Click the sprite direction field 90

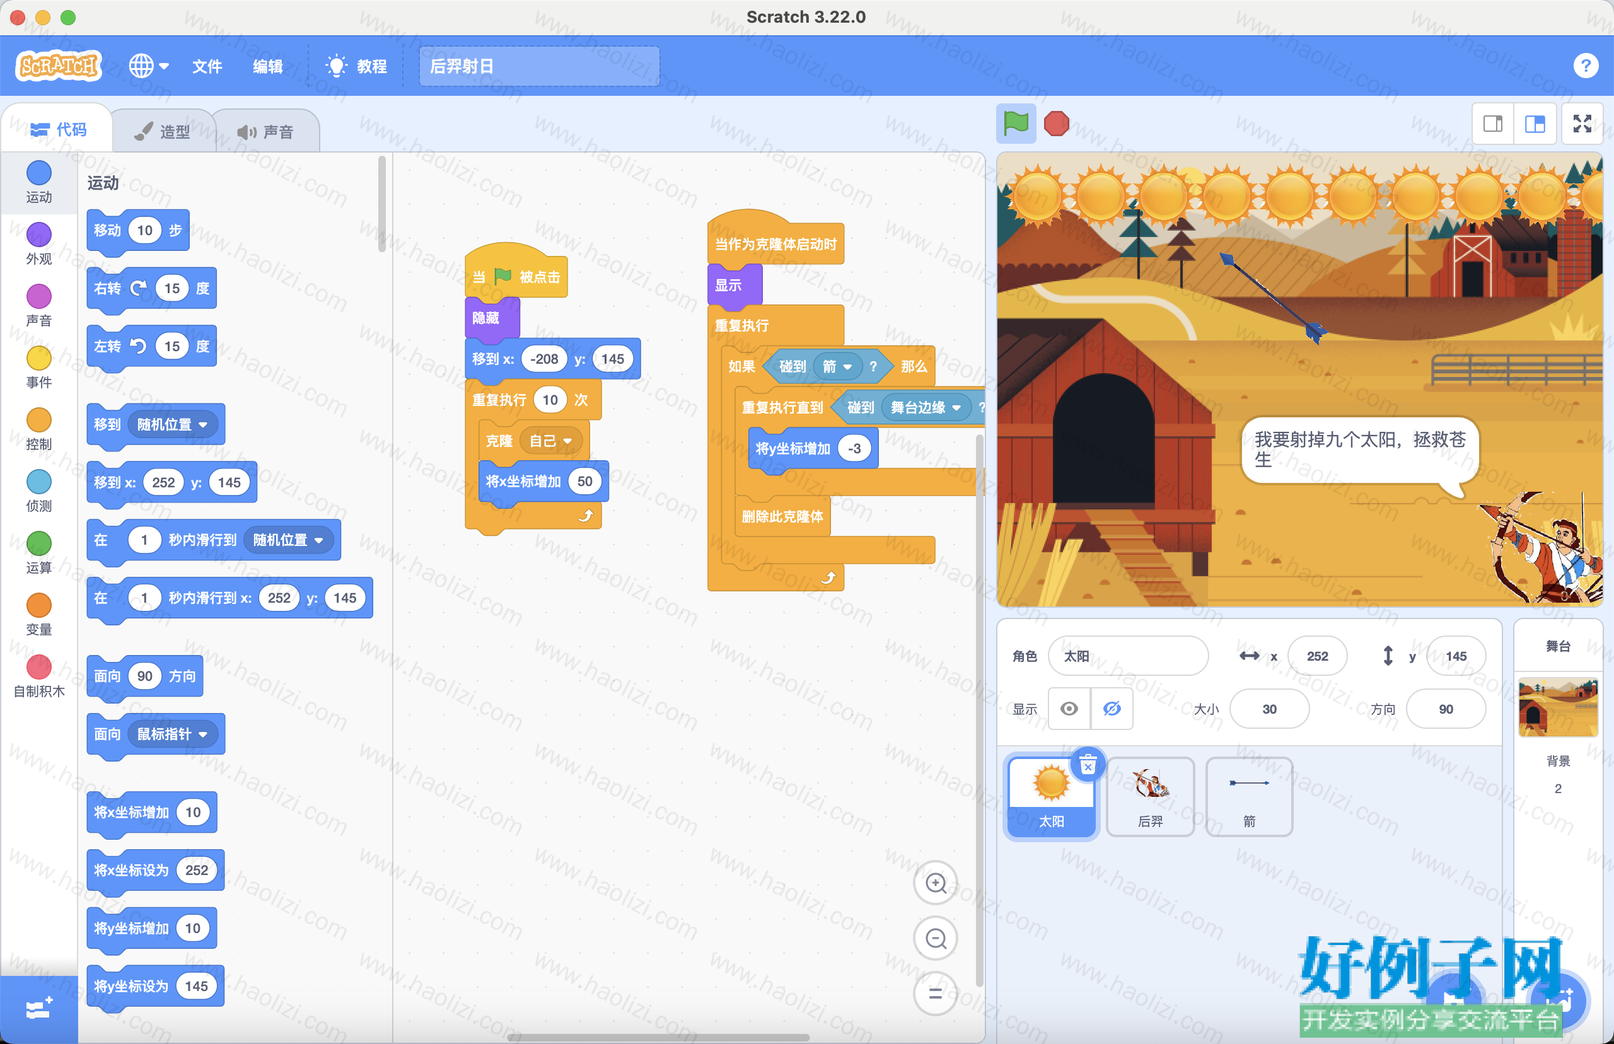point(1445,709)
